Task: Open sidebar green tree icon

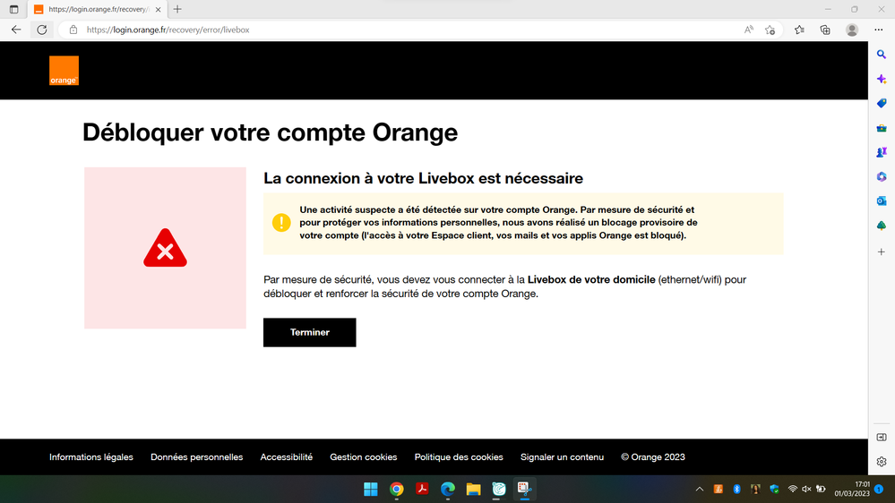Action: 882,226
